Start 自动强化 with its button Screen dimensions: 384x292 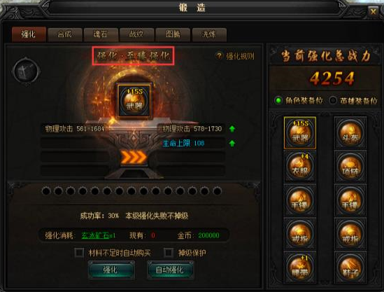click(x=171, y=270)
